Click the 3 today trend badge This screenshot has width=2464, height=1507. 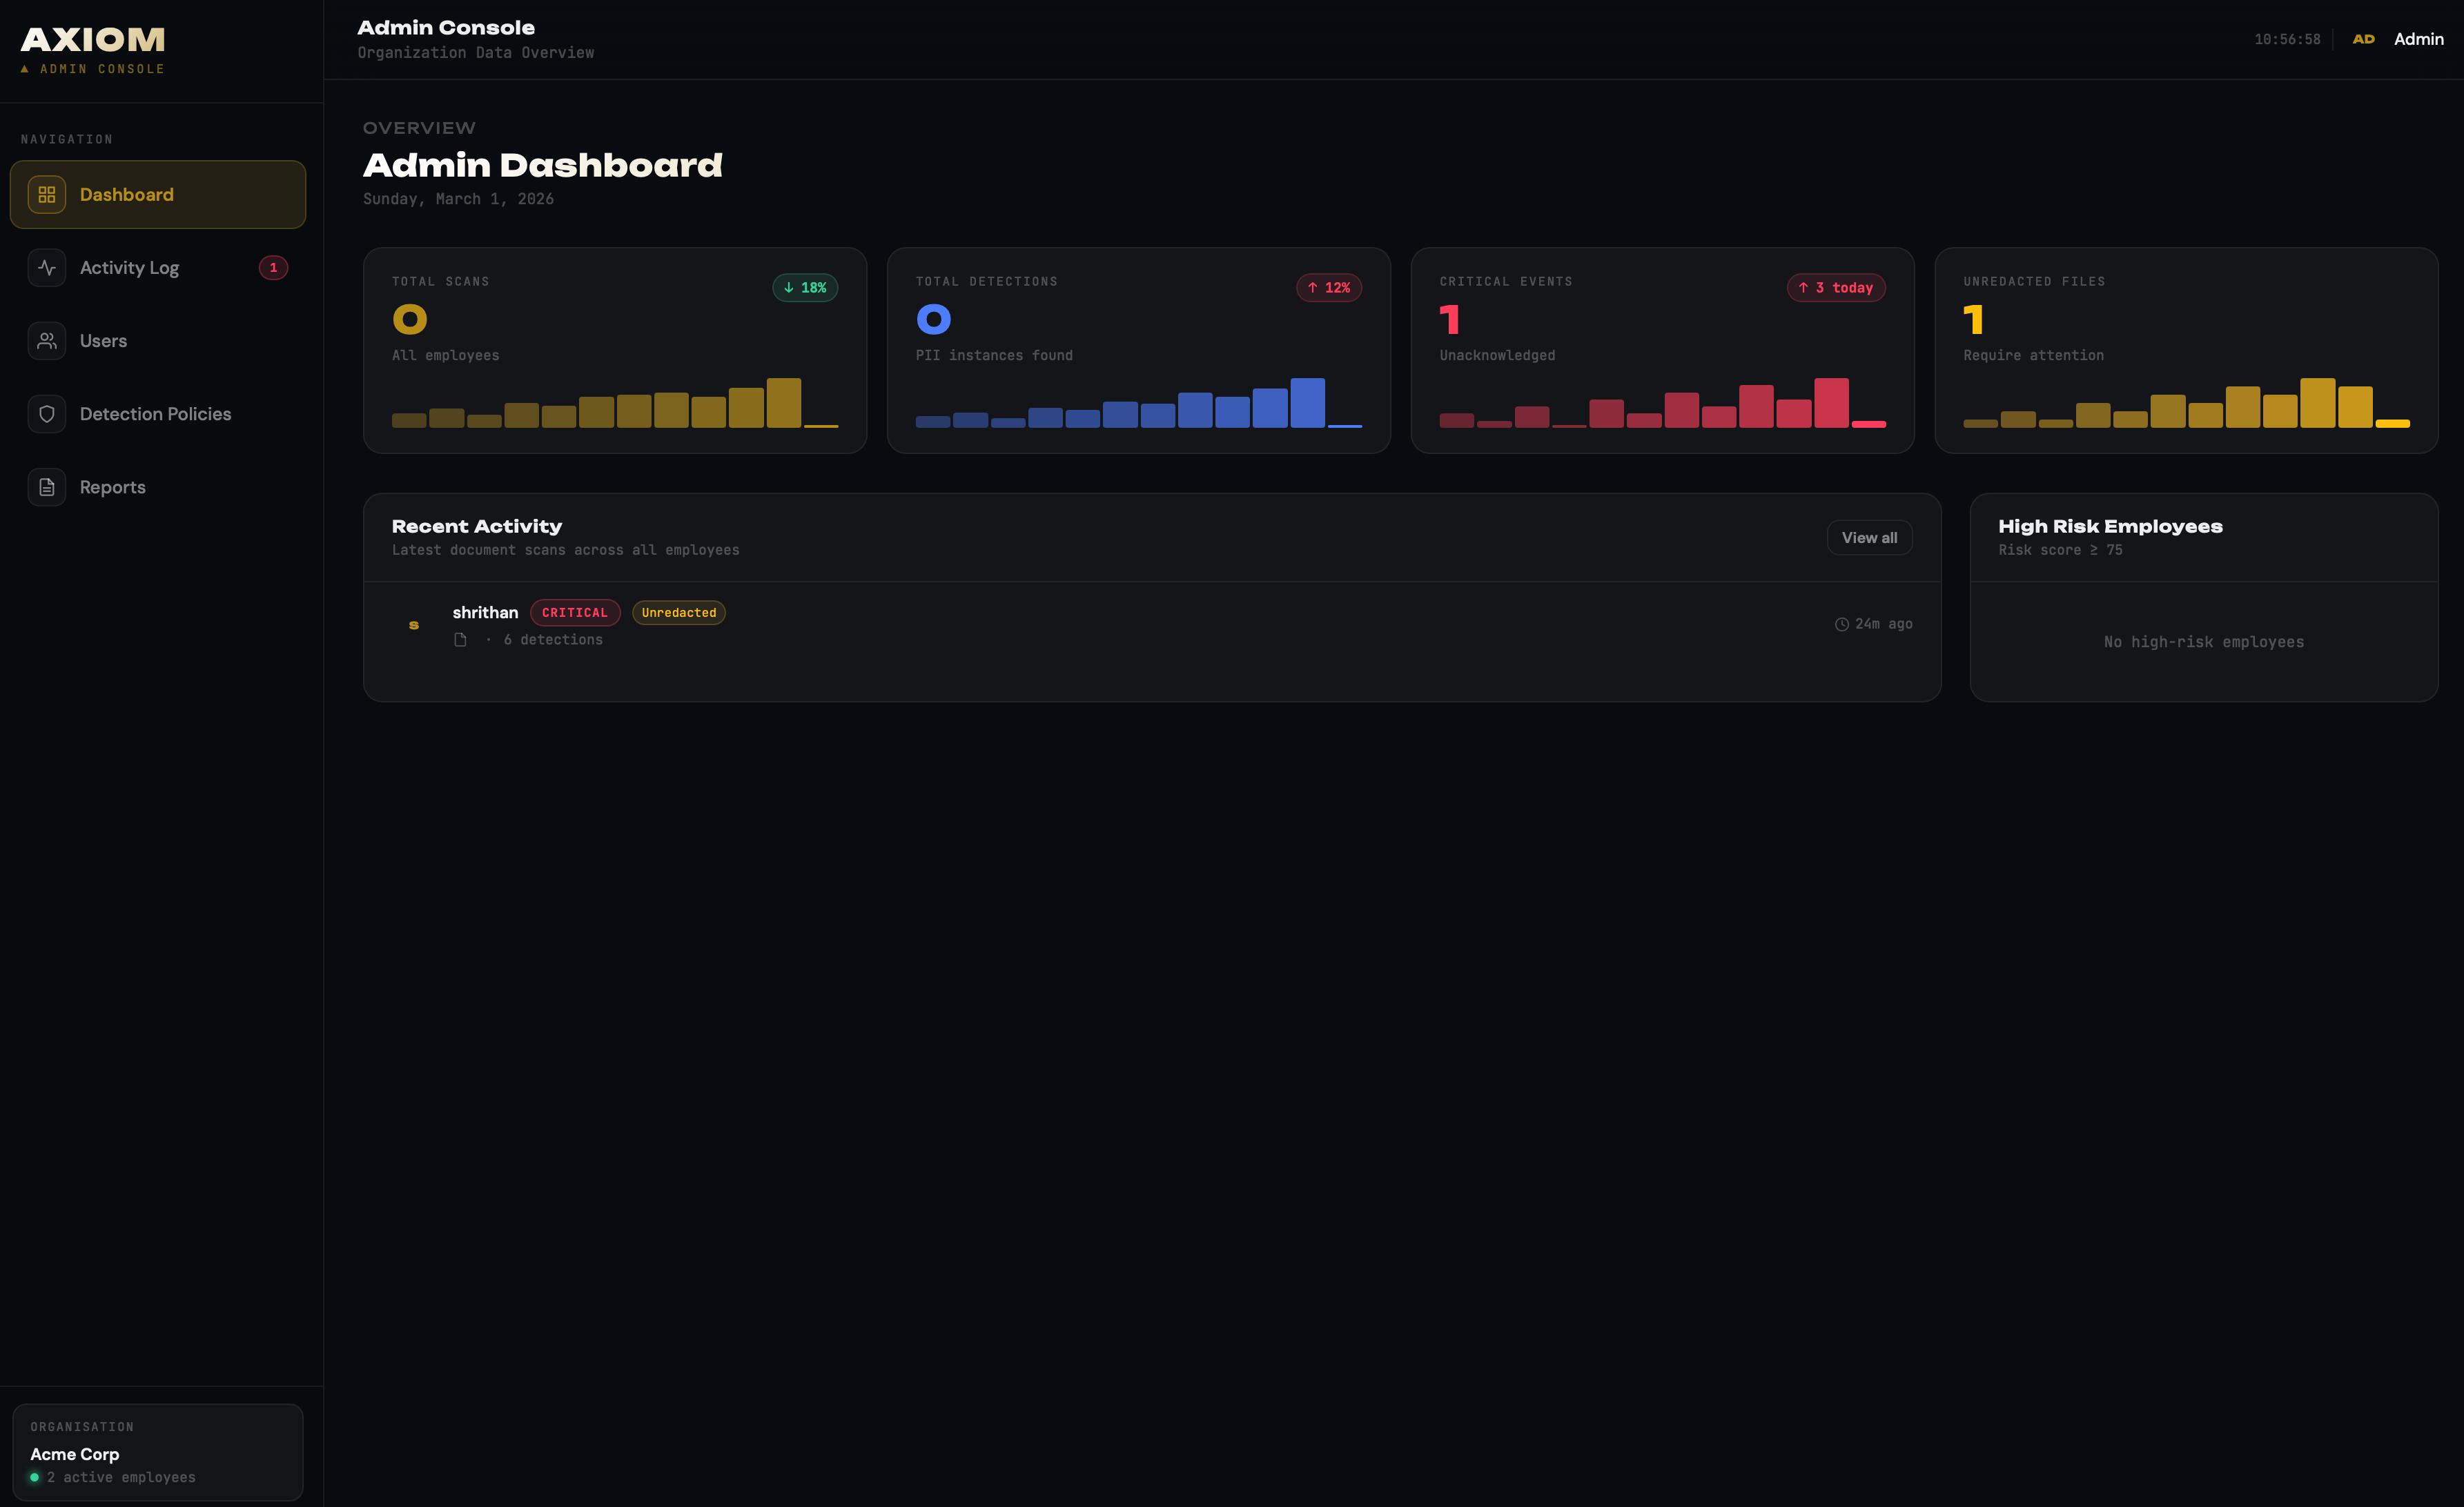tap(1836, 288)
